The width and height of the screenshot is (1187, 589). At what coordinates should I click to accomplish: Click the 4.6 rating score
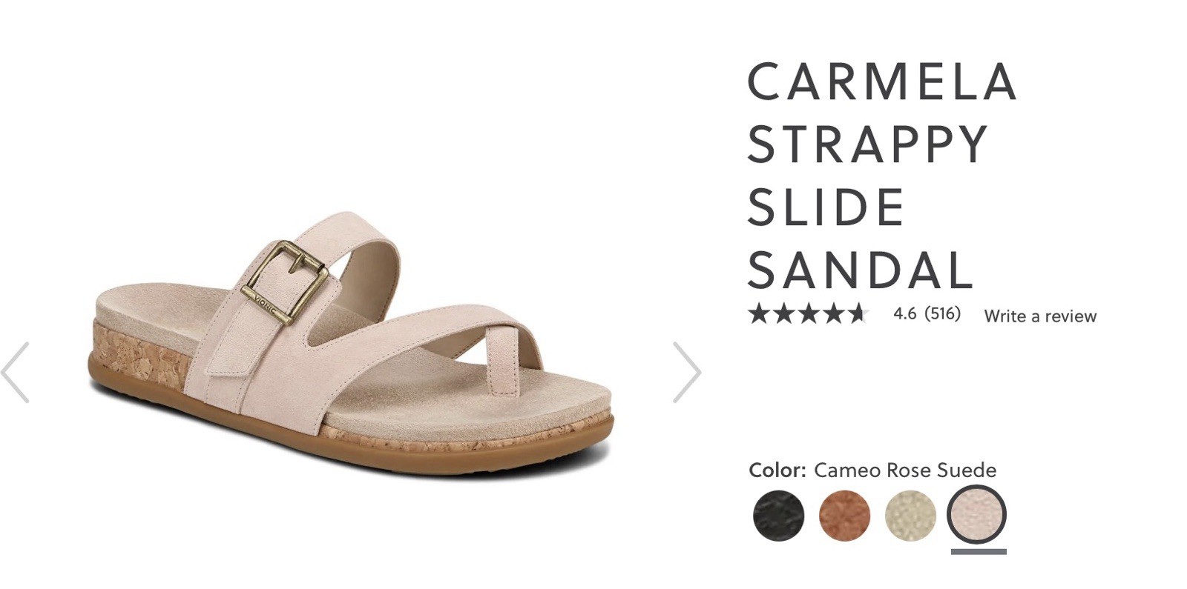905,313
